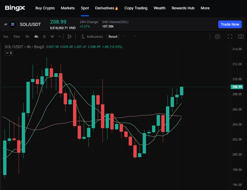Take a chart snapshot with camera icon
The height and width of the screenshot is (190, 247).
(241, 36)
